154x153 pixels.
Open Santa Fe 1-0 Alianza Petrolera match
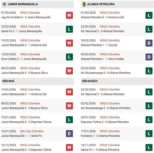[x=101, y=150]
